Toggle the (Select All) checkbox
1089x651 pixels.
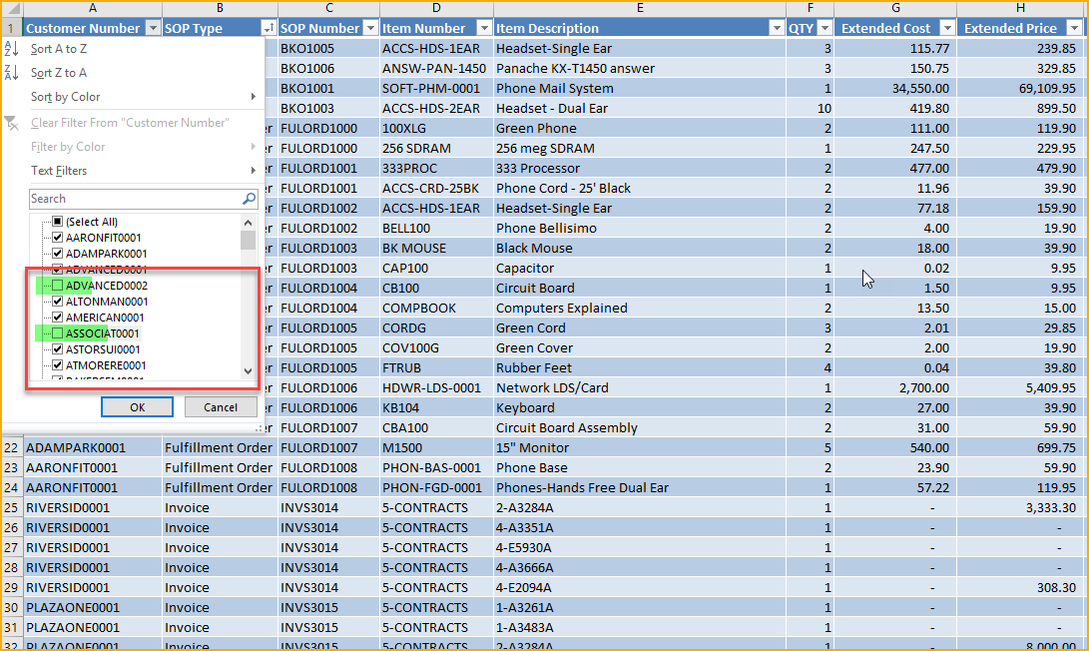[58, 222]
